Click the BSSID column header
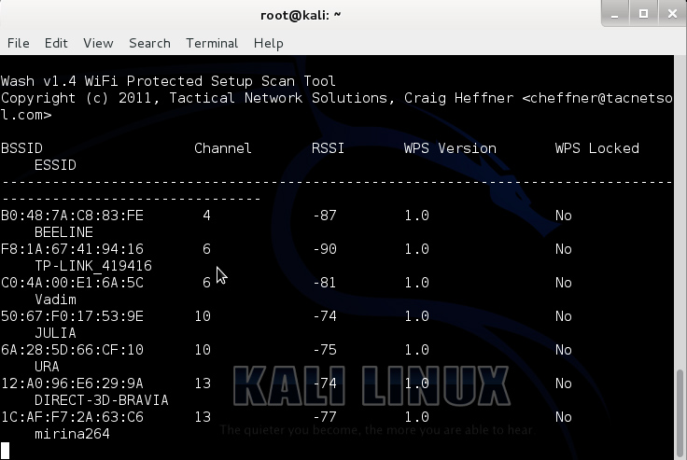Screen dimensions: 687x460 [21, 148]
